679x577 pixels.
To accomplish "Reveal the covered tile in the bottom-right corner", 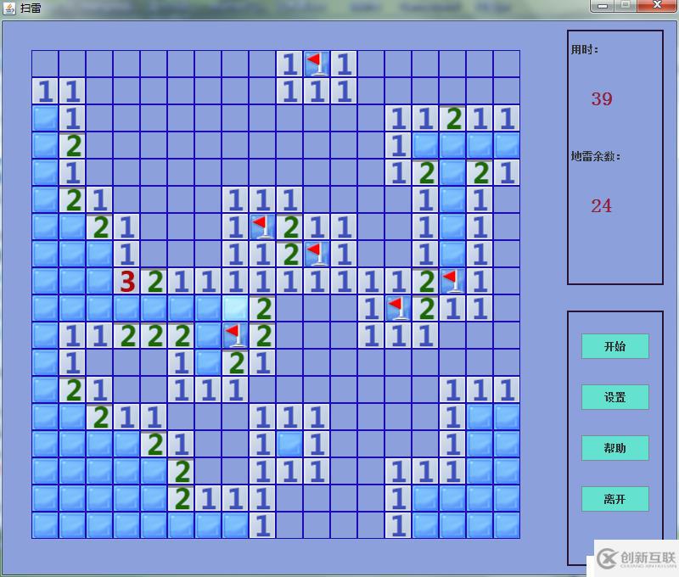I will (507, 525).
